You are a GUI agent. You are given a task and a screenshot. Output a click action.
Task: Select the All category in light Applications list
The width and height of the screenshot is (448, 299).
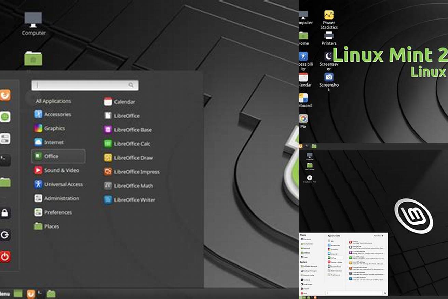(x=330, y=241)
